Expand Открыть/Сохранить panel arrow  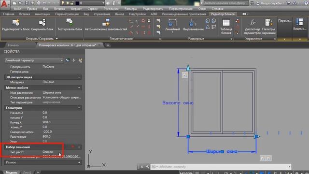pyautogui.click(x=57, y=39)
